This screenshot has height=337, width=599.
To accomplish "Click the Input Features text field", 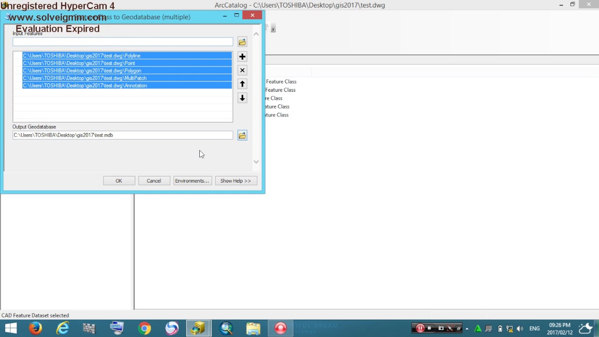I will pos(123,42).
